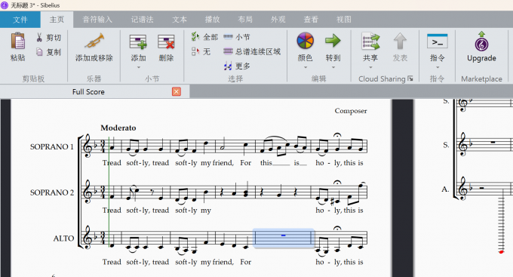Click the Delete bars icon
The image size is (513, 277).
pos(166,42)
